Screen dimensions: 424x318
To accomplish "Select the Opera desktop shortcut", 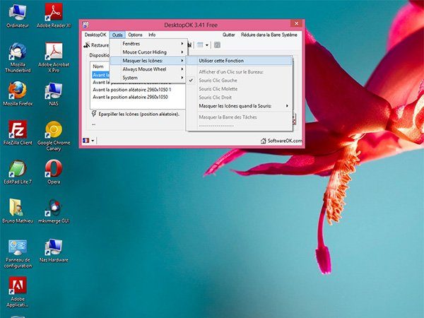I will click(x=54, y=172).
